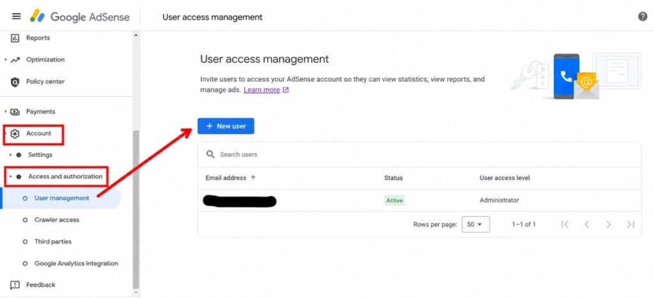Click the external link icon beside Learn more
This screenshot has height=298, width=654.
point(285,90)
